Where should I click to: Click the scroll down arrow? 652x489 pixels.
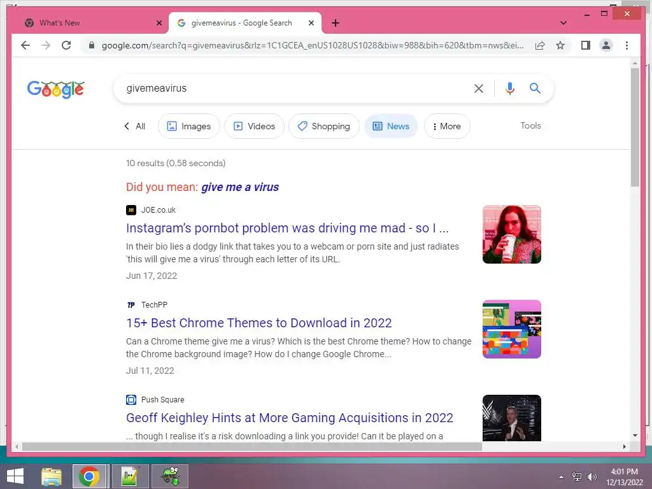tap(635, 436)
